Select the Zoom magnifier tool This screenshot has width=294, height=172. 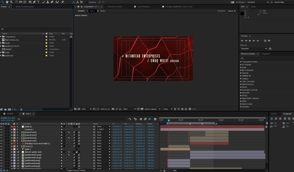pos(11,2)
